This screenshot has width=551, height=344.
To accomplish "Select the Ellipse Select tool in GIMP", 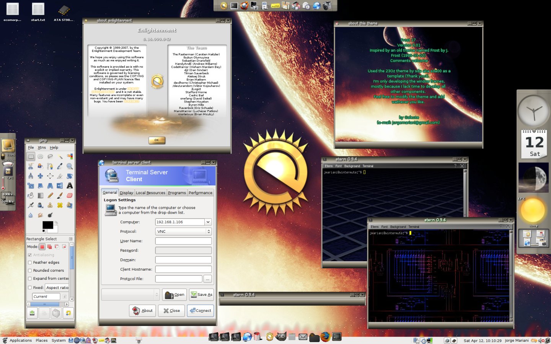I will [40, 156].
